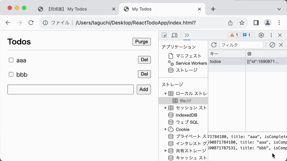Toggle the device toolbar icon in DevTools
The height and width of the screenshot is (161, 287).
pos(174,35)
